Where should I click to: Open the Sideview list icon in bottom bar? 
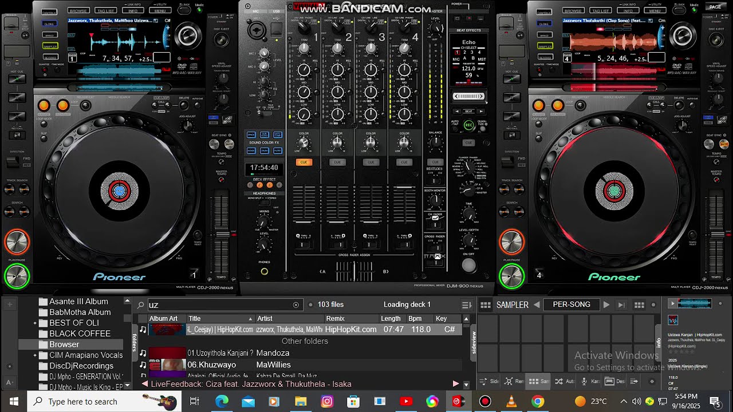[x=483, y=381]
